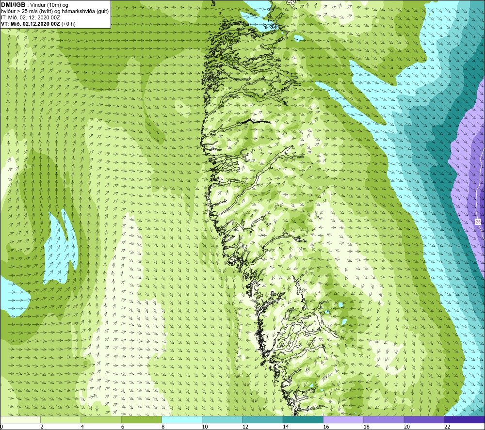Click the teal 12–14 m/s legend swatch

point(262,420)
